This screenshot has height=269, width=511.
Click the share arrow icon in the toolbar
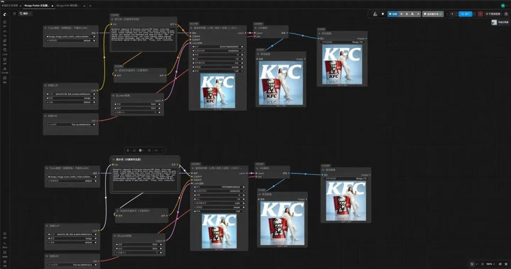tap(418, 14)
